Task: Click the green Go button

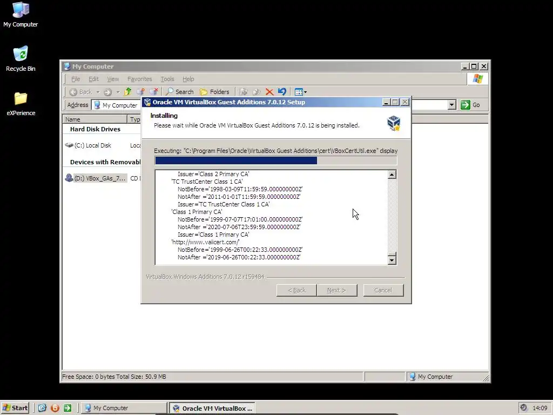Action: pyautogui.click(x=470, y=105)
